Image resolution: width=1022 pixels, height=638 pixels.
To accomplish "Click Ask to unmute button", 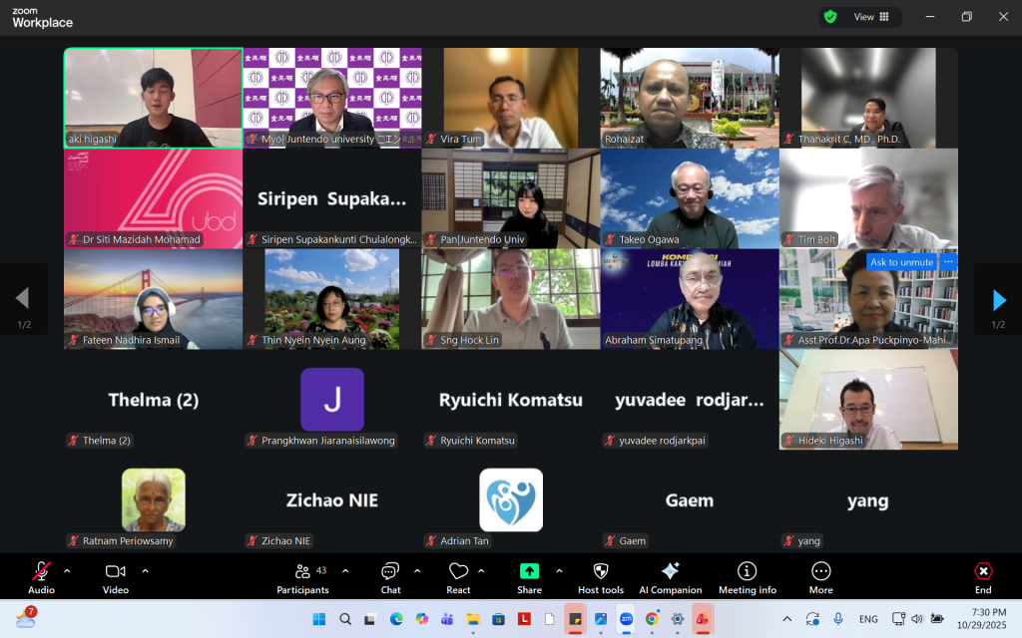I will tap(900, 262).
